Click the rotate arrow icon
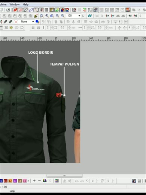 [x=87, y=181]
